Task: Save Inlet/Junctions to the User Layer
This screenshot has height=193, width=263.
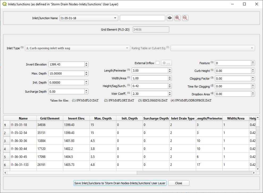Action: [x=120, y=183]
